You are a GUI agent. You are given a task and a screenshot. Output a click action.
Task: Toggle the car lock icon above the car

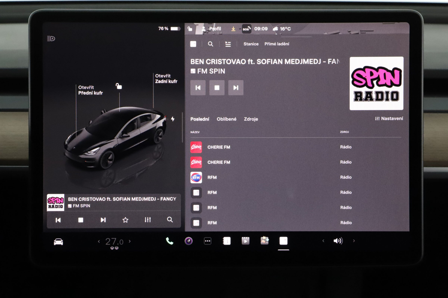click(x=119, y=86)
